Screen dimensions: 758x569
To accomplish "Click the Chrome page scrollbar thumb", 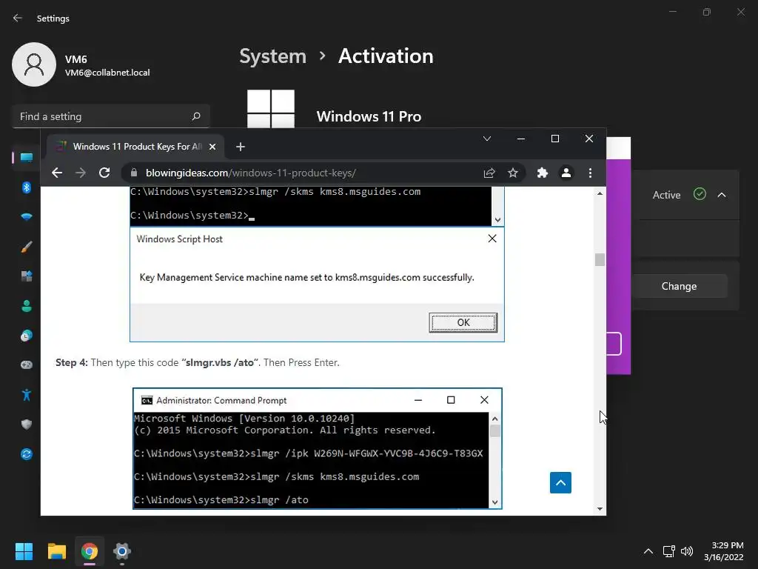I will pos(600,260).
